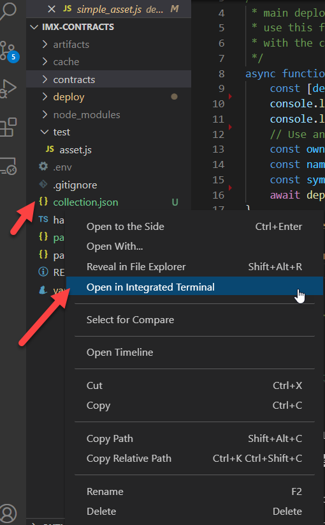Open Source Control view with 5 badge

coord(9,51)
